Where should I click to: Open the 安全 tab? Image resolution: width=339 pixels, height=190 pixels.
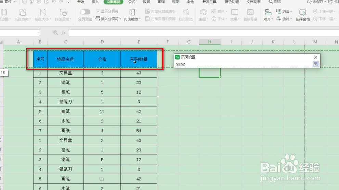coord(190,2)
